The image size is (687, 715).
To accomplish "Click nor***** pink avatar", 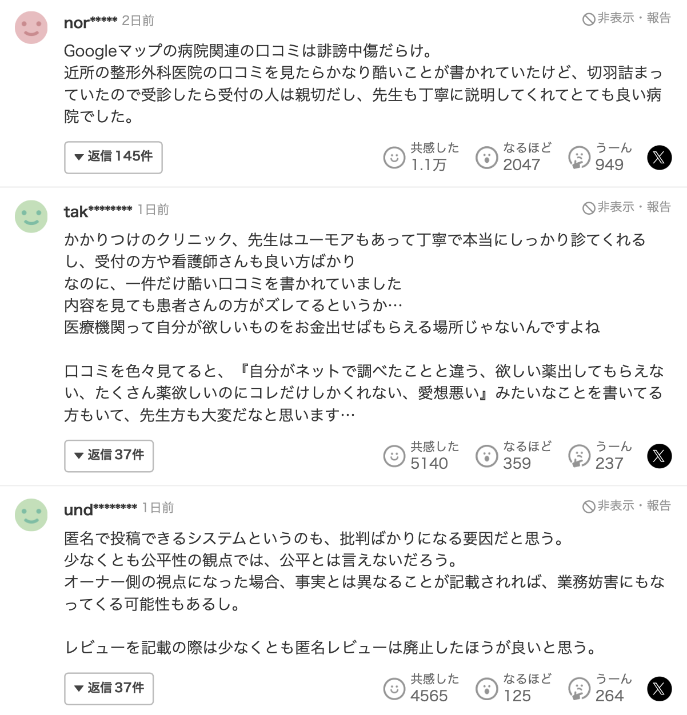I will (31, 27).
